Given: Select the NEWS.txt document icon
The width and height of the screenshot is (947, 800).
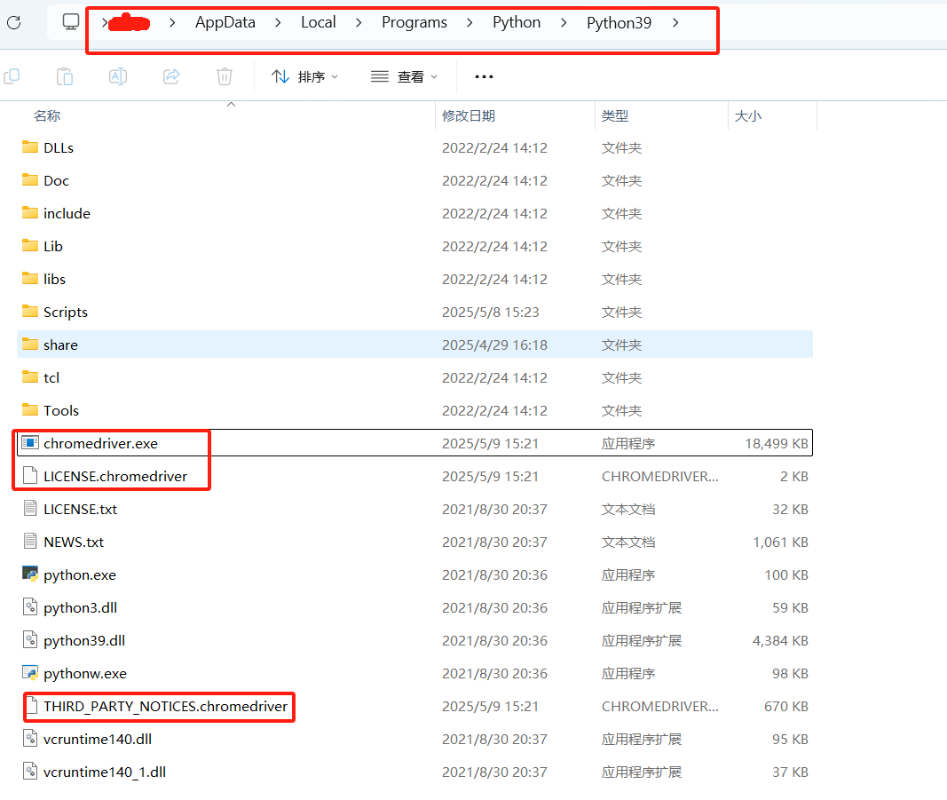Looking at the screenshot, I should [x=30, y=541].
